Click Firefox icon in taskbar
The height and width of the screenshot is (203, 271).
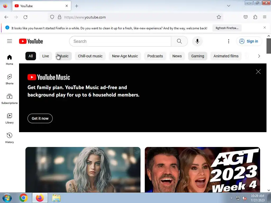coord(40,198)
